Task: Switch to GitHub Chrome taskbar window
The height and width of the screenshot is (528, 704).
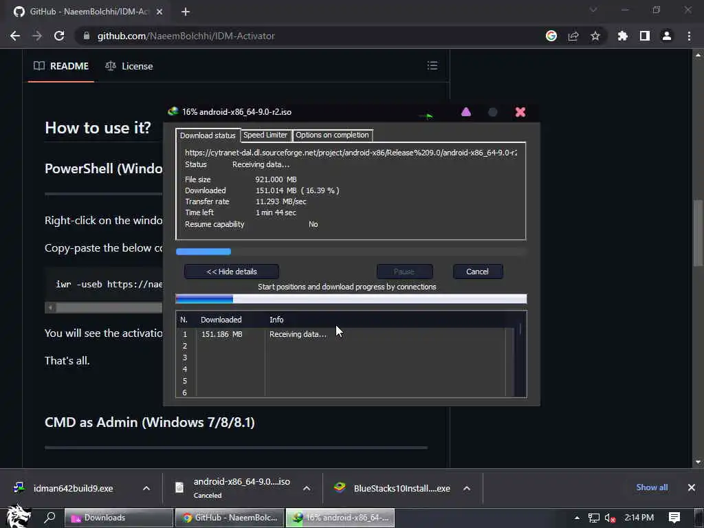Action: point(230,518)
